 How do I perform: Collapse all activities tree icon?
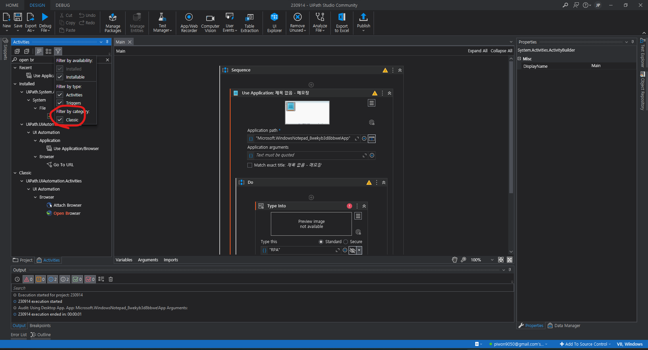coord(27,51)
